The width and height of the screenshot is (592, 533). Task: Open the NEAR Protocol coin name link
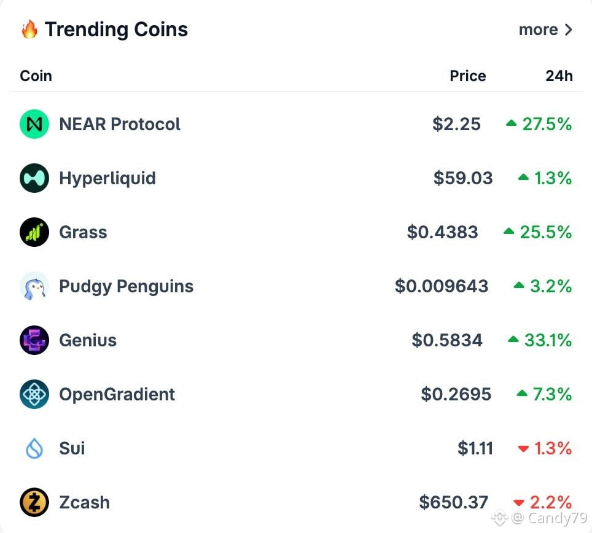click(x=120, y=124)
